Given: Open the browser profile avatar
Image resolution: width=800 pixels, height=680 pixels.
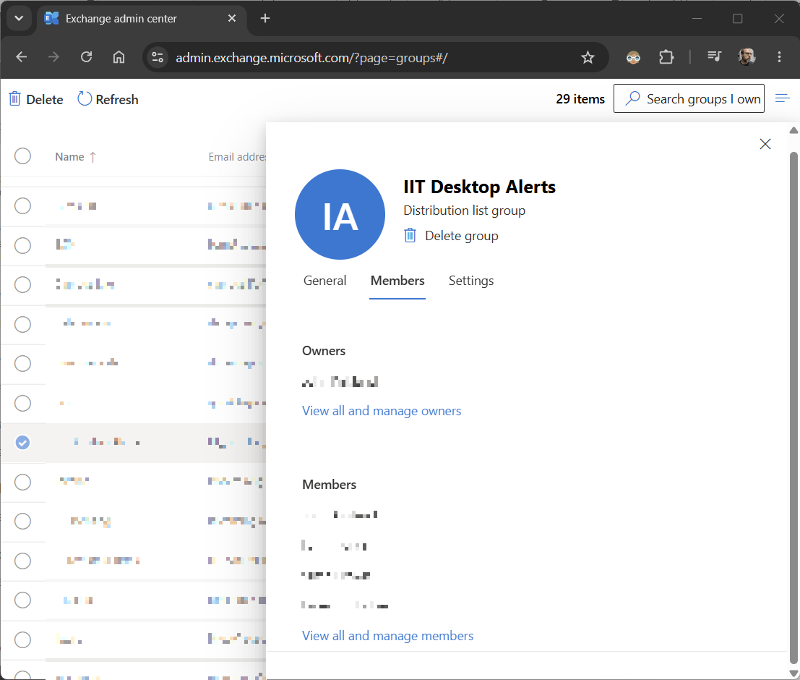Looking at the screenshot, I should coord(747,56).
